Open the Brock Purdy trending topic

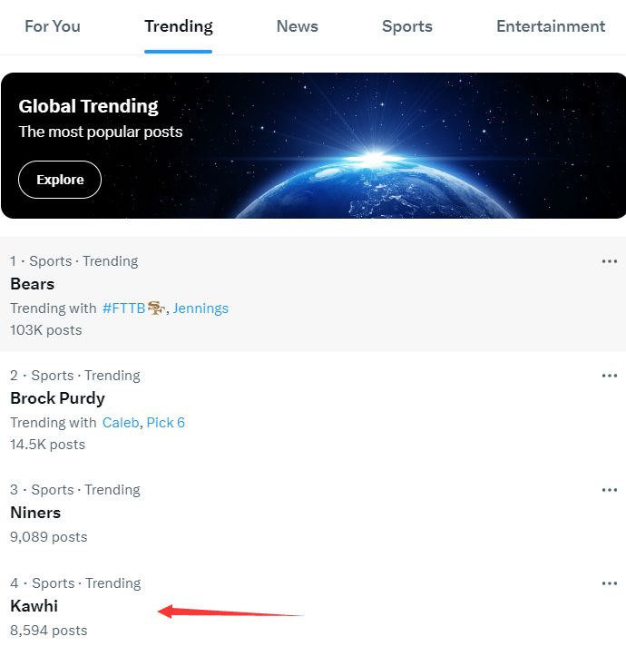tap(58, 398)
